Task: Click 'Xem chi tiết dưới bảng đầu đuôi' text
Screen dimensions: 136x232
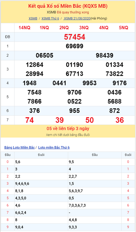Action: pyautogui.click(x=68, y=135)
